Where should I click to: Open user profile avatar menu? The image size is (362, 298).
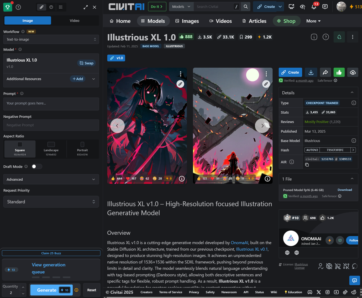341,7
